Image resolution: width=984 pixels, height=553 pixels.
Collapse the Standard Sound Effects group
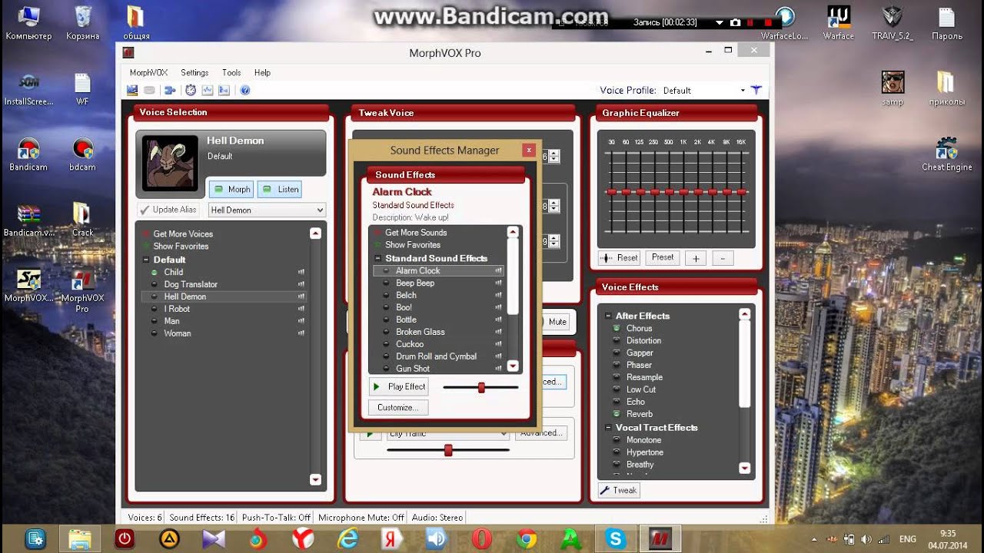pyautogui.click(x=378, y=258)
